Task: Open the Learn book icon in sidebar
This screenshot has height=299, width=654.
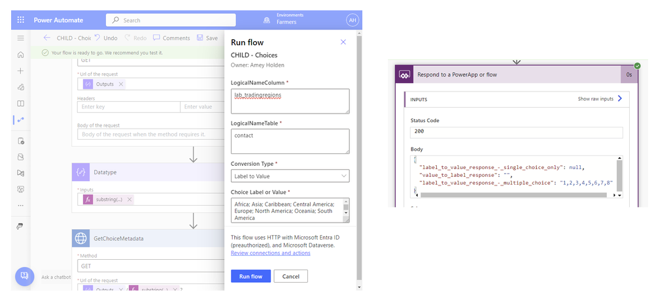Action: [x=20, y=103]
